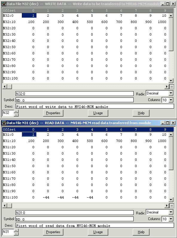This screenshot has width=177, height=238.
Task: Click the N32 data file window icon
Action: point(4,4)
